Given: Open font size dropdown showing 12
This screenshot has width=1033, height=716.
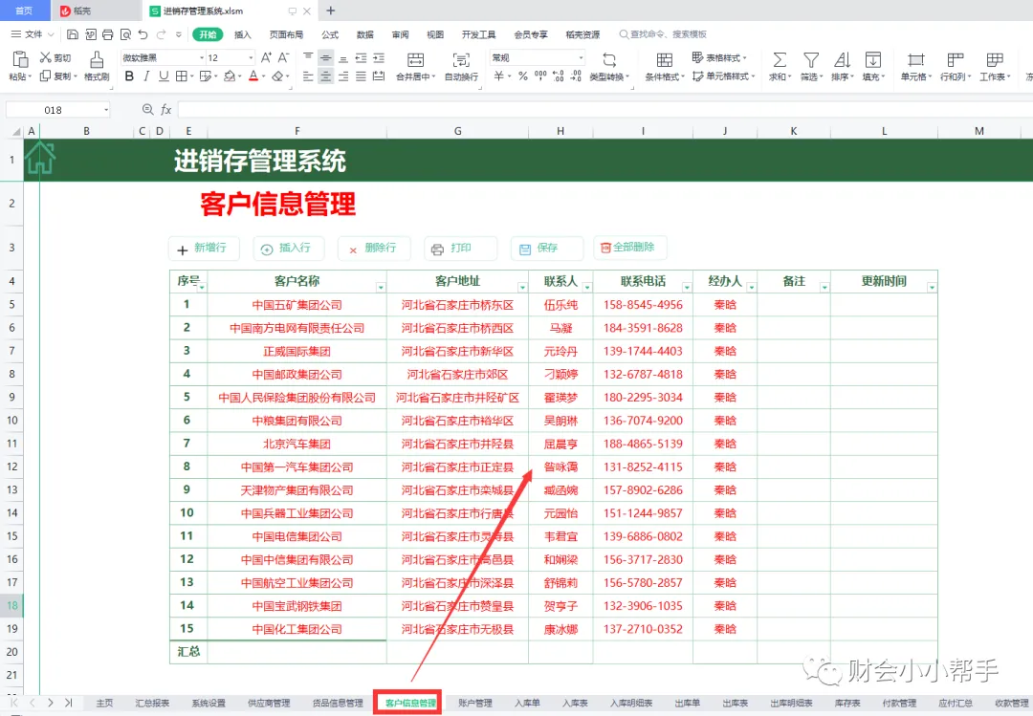Looking at the screenshot, I should pos(251,58).
